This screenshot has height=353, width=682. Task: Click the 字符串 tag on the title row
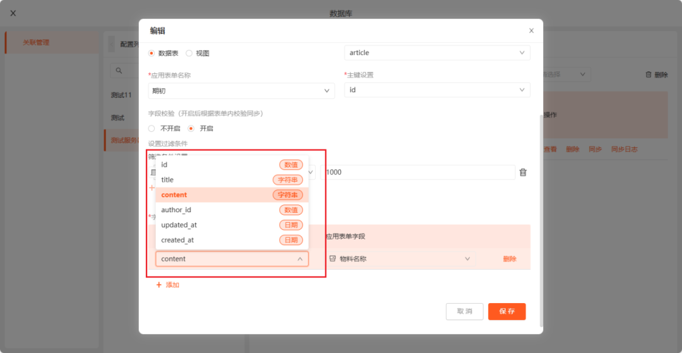[x=288, y=179]
